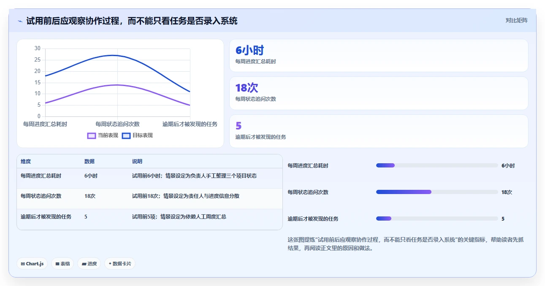This screenshot has height=286, width=545.
Task: Click the large 5 stat card value
Action: [239, 126]
